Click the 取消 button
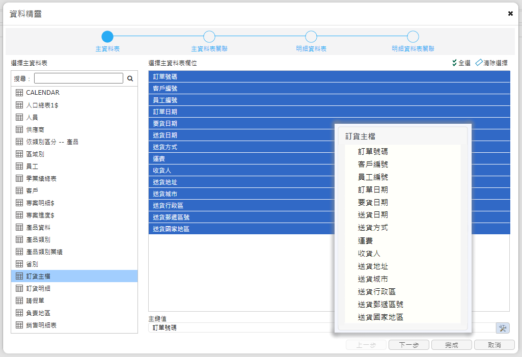Viewport: 522px width, 357px height. coord(494,345)
